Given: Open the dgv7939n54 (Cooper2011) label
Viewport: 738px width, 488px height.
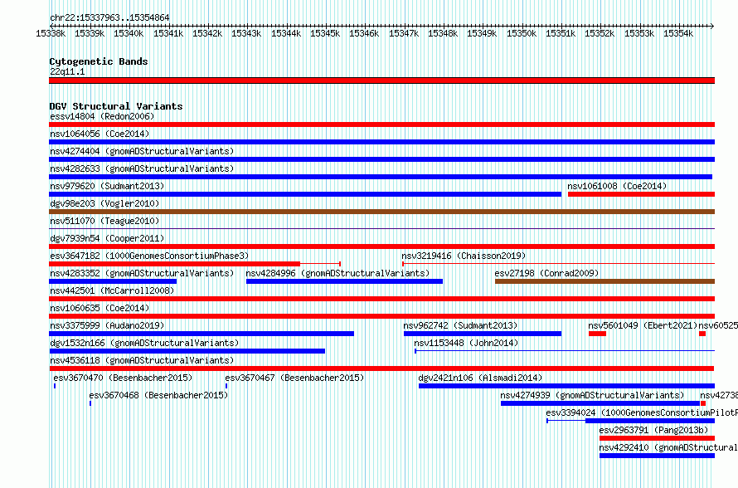Looking at the screenshot, I should (x=107, y=238).
